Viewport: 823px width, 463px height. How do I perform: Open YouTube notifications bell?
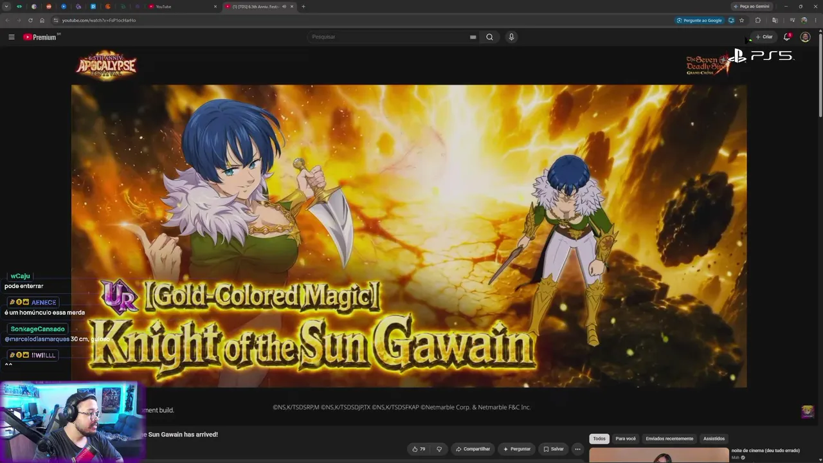point(787,37)
